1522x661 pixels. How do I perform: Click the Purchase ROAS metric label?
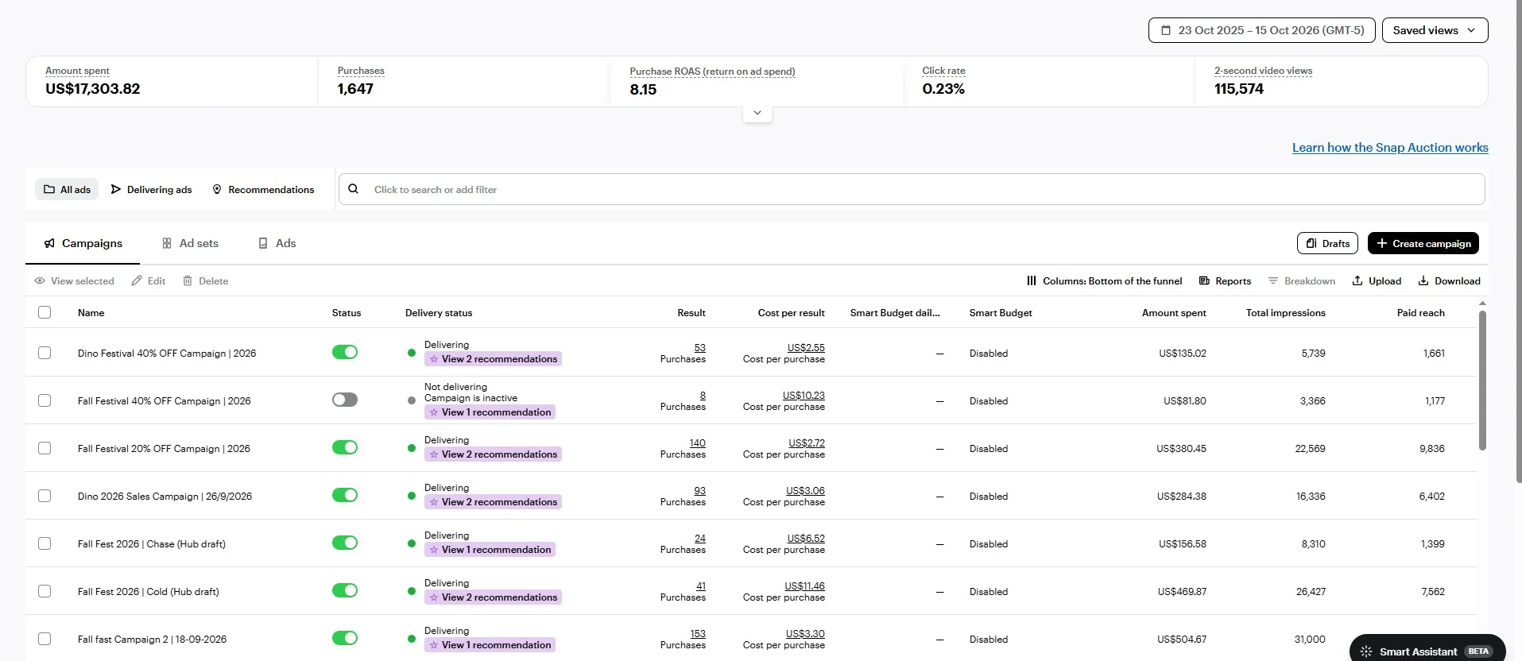[x=712, y=72]
